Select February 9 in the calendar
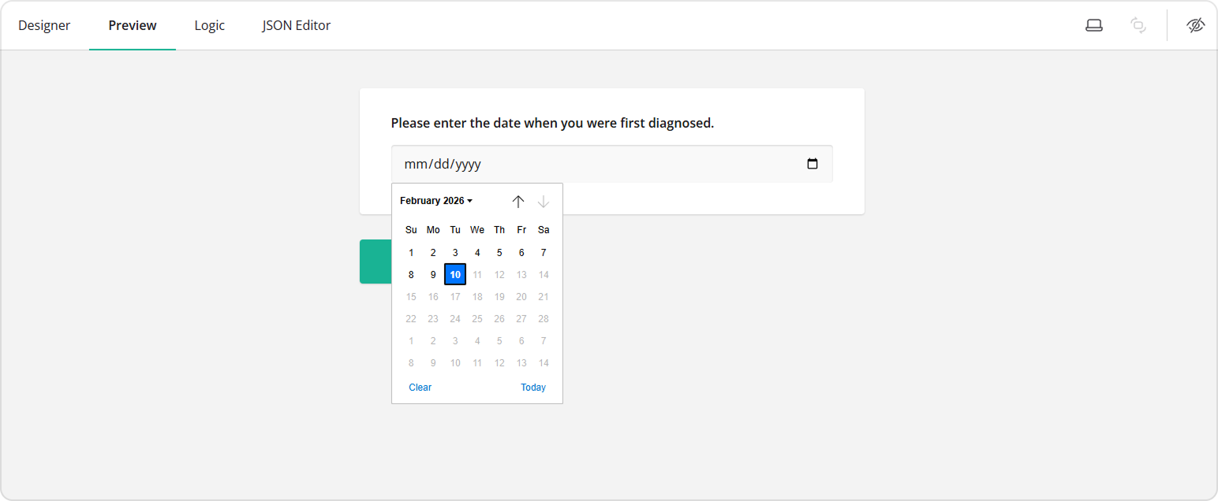1218x501 pixels. coord(433,274)
